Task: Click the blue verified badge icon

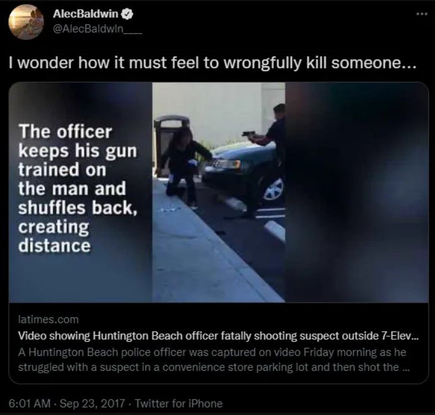Action: [x=127, y=14]
